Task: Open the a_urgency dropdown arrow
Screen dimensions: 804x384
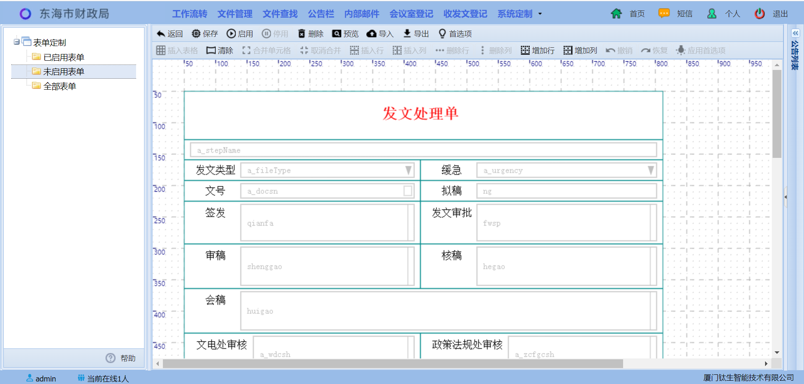Action: (651, 170)
